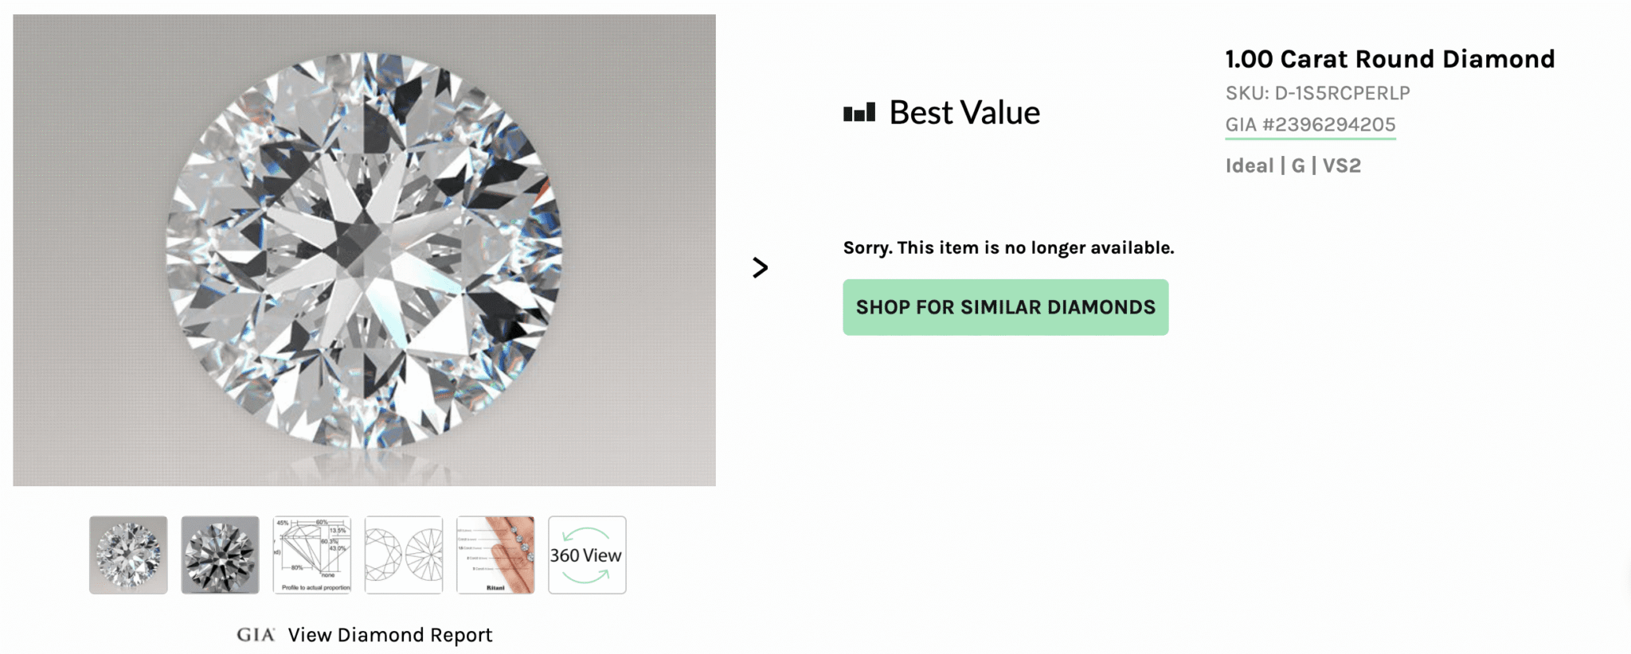
Task: Click the 1.00 Carat Round Diamond title
Action: coord(1390,59)
